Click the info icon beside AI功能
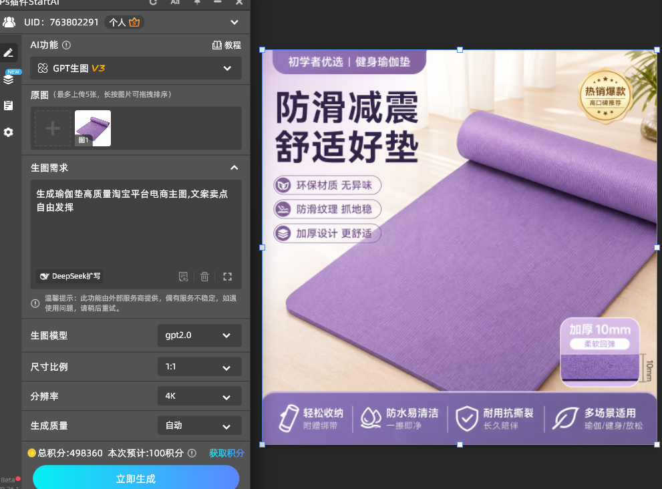The height and width of the screenshot is (489, 662). pyautogui.click(x=66, y=45)
